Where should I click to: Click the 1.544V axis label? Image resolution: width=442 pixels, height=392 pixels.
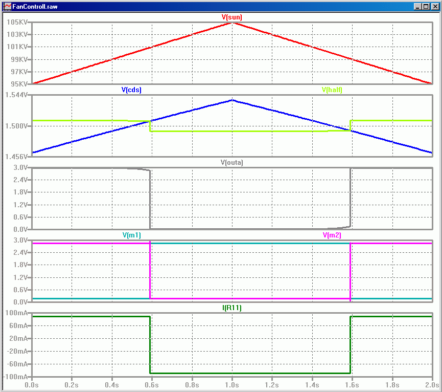(16, 95)
